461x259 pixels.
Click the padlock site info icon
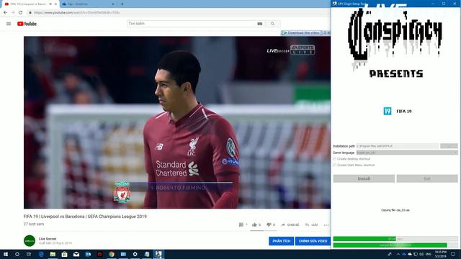30,13
